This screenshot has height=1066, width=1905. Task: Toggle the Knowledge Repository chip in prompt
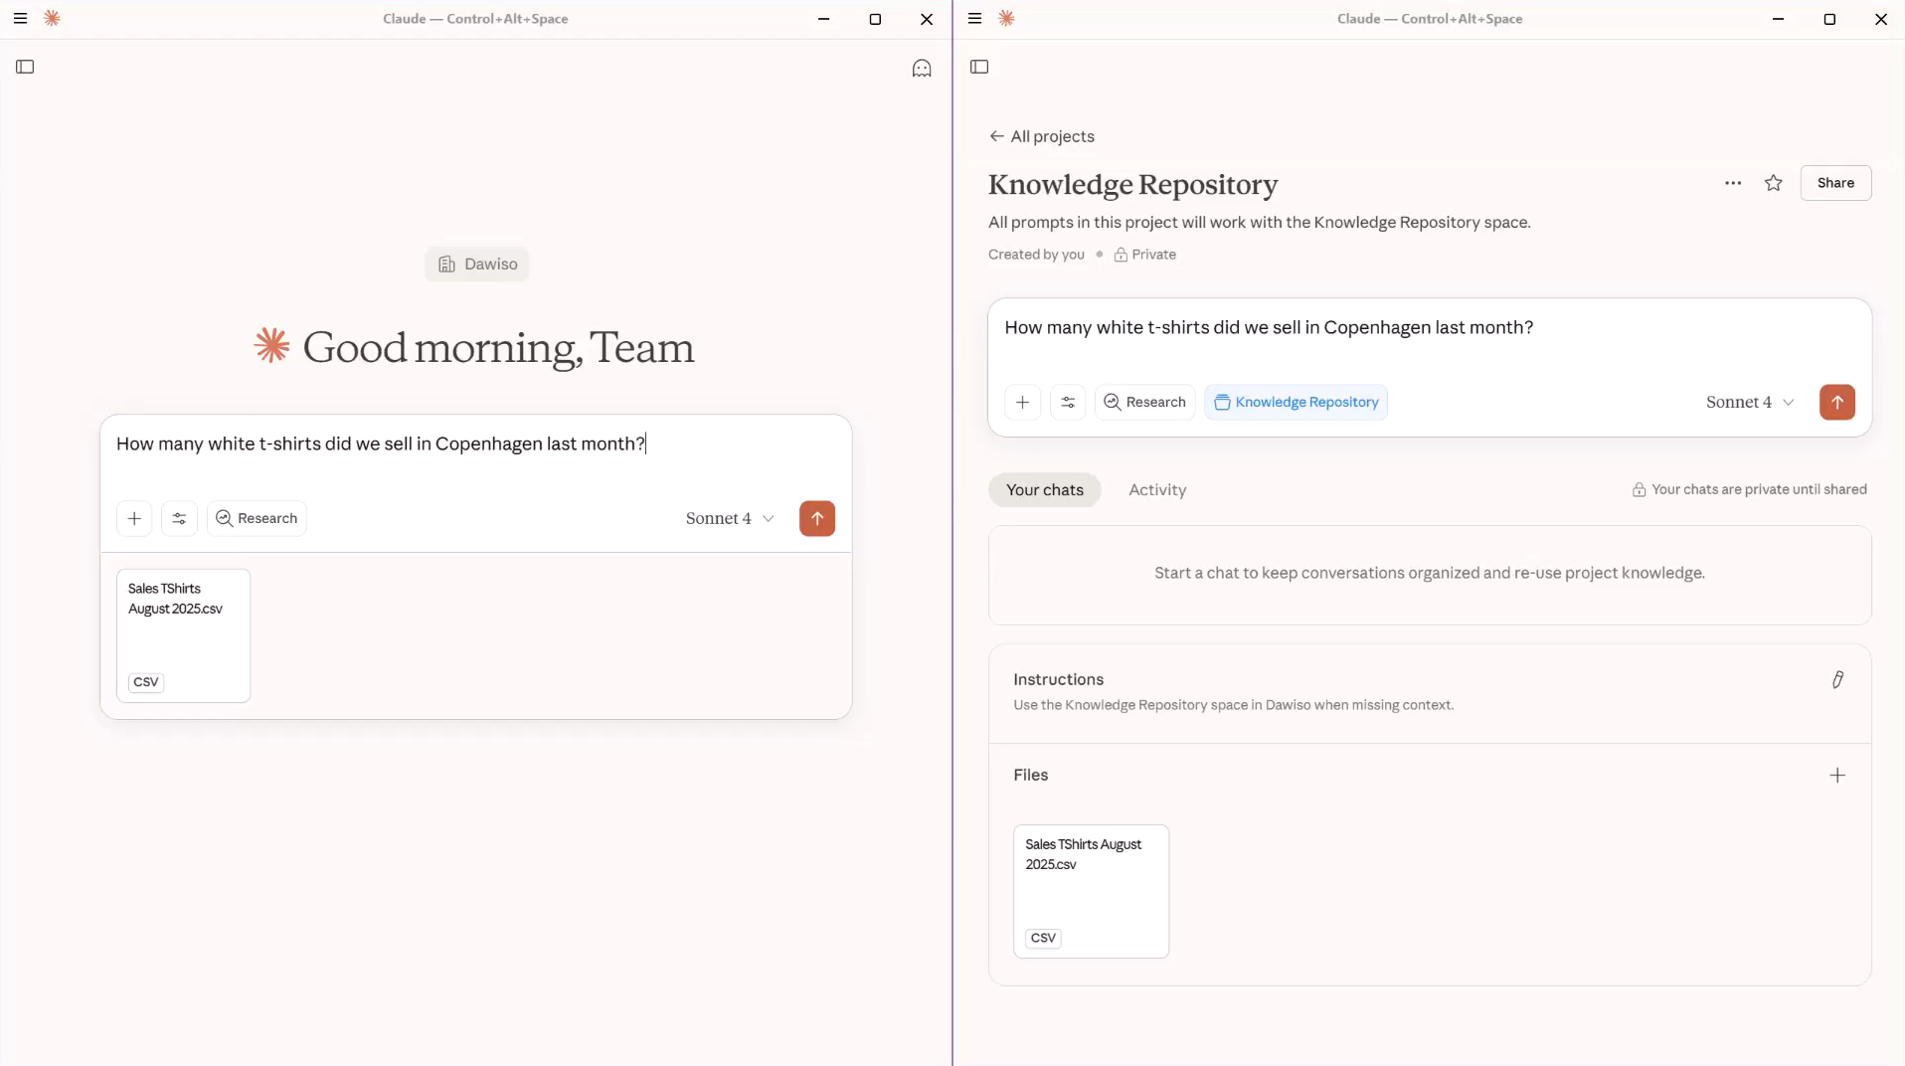point(1296,402)
